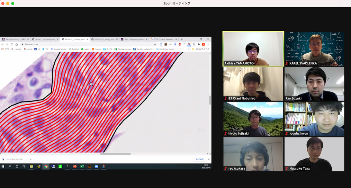Bookmark this page with the star icon
This screenshot has width=351, height=188.
click(155, 44)
